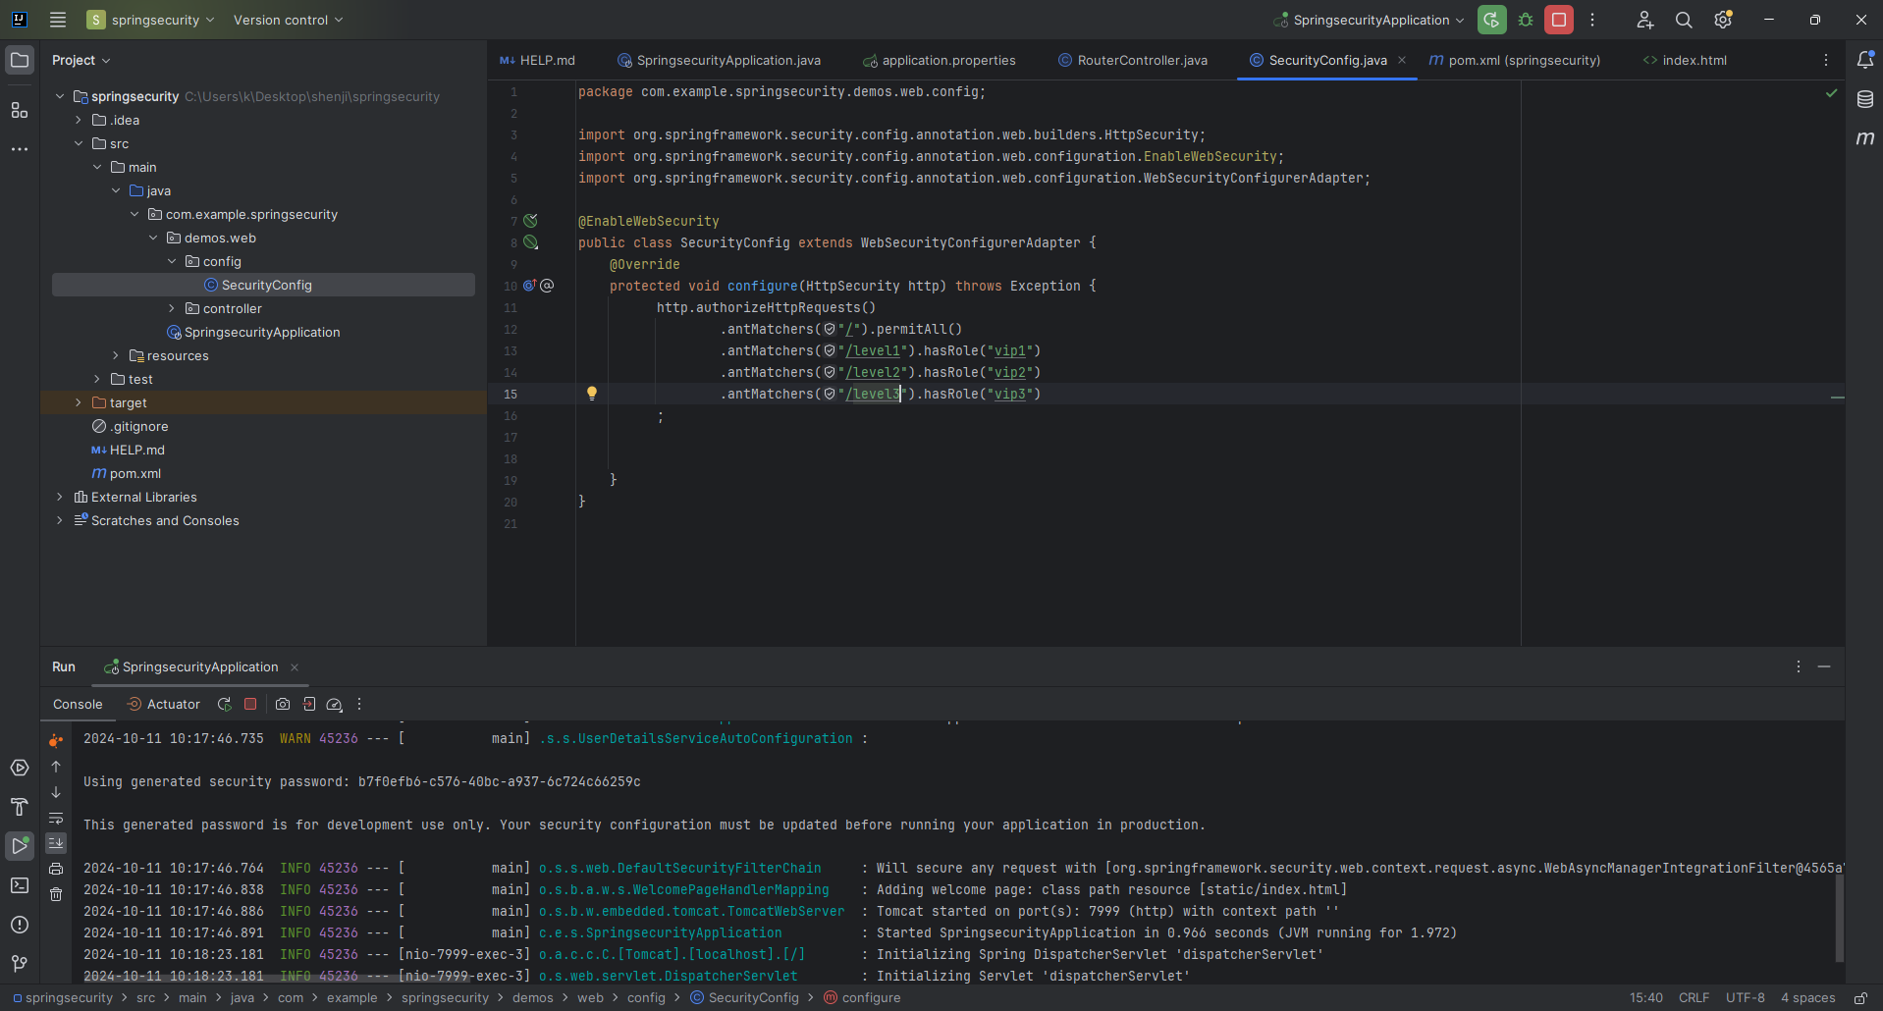Click the console vertical scrollbar

click(1839, 916)
